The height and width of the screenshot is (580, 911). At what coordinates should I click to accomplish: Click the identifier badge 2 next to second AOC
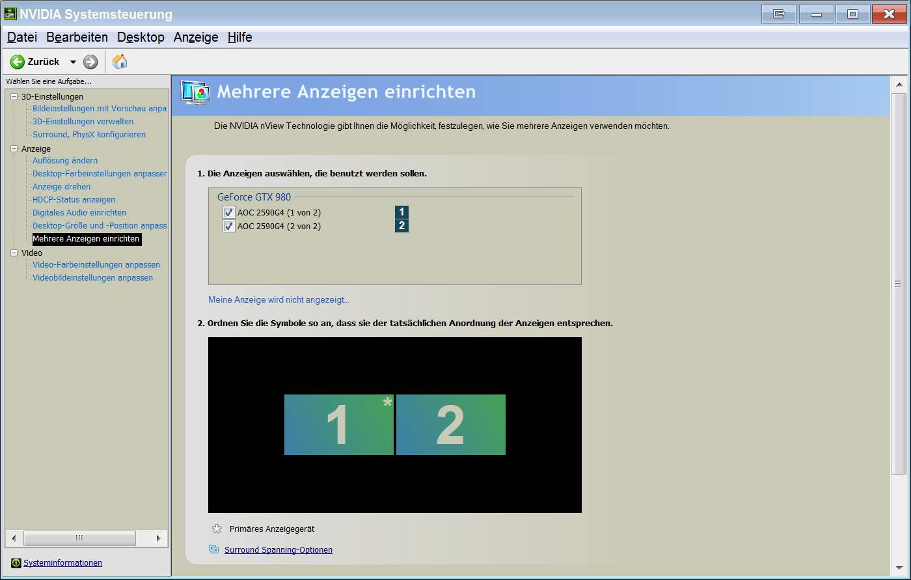click(402, 226)
